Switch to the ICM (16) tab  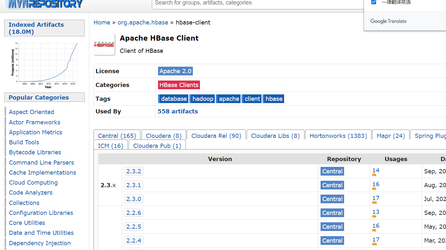coord(111,146)
